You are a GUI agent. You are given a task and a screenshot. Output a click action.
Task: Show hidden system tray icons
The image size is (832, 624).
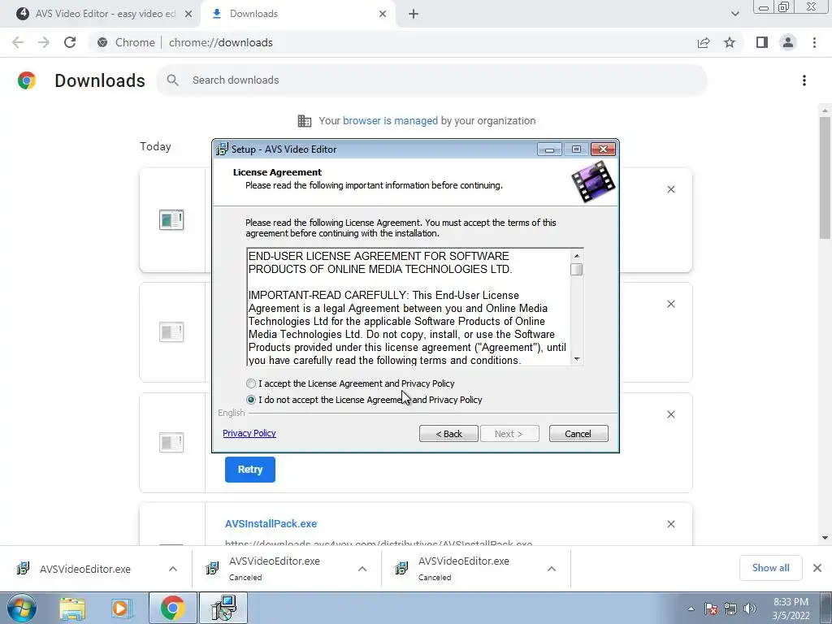691,609
